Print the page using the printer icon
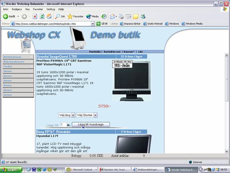Image resolution: width=230 pixels, height=173 pixels. [121, 16]
